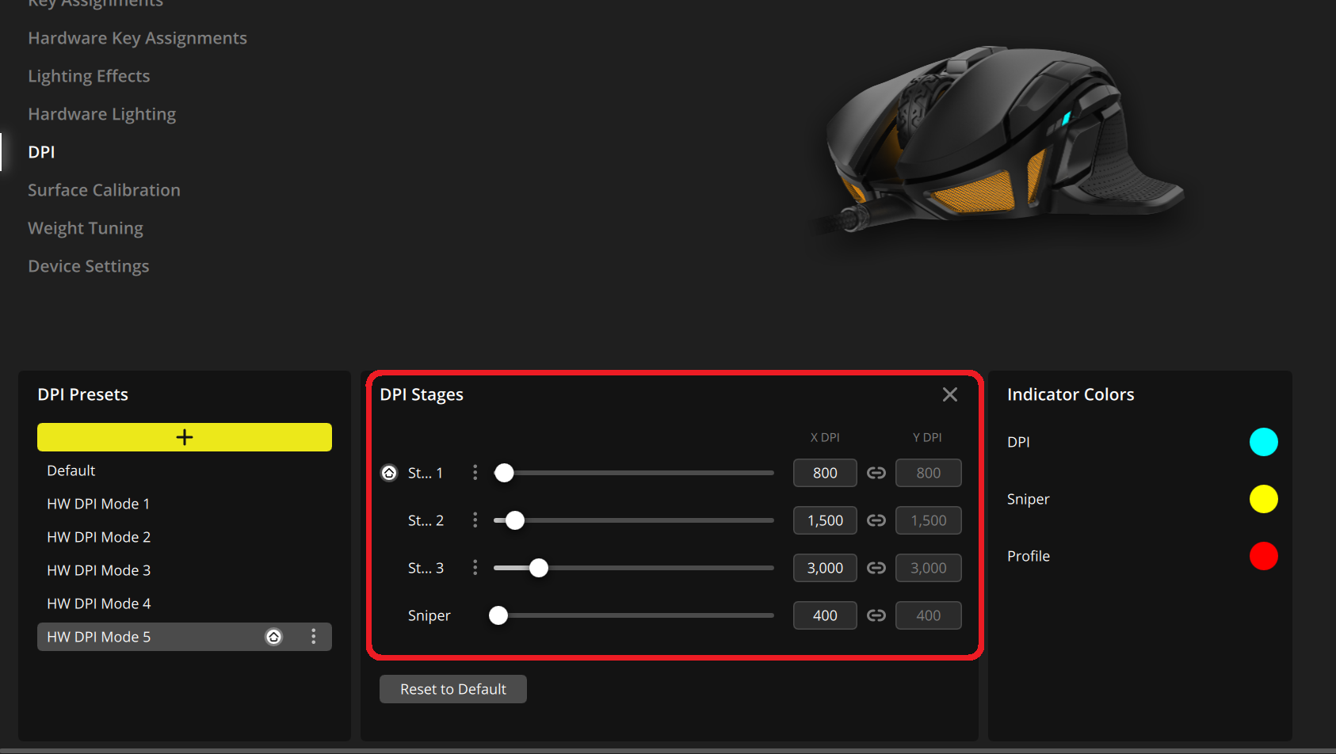Toggle the X/Y DPI link for the Sniper stage
This screenshot has width=1336, height=754.
(876, 615)
